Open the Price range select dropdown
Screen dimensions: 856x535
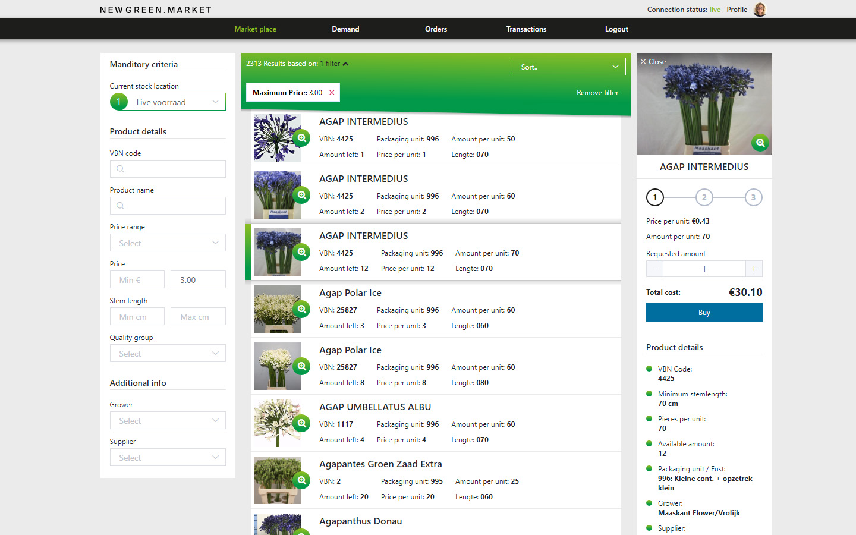click(x=168, y=243)
